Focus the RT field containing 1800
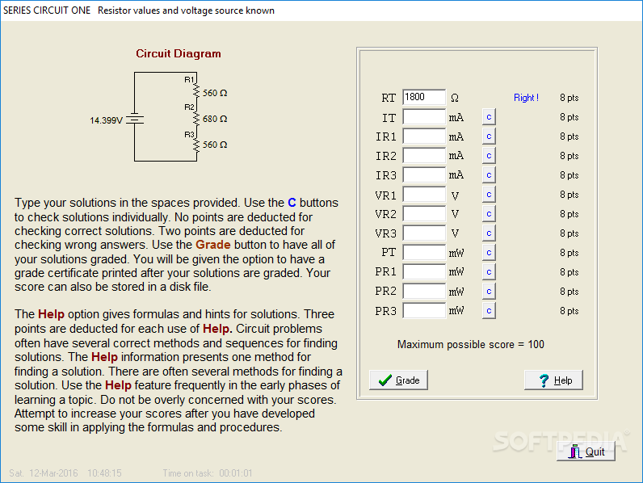 [424, 97]
